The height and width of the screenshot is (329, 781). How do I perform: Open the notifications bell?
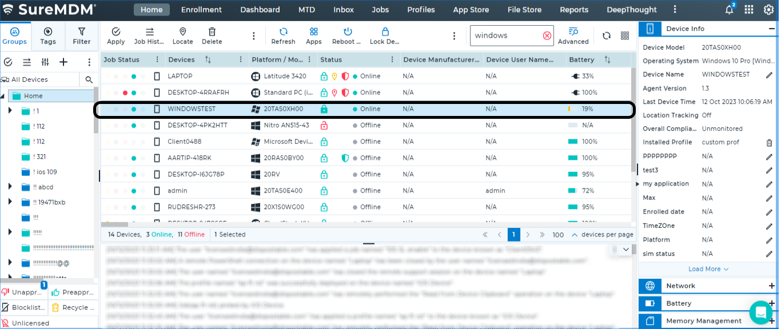(730, 10)
